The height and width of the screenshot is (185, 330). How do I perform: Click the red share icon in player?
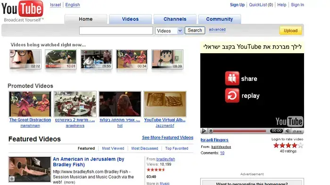(x=232, y=78)
